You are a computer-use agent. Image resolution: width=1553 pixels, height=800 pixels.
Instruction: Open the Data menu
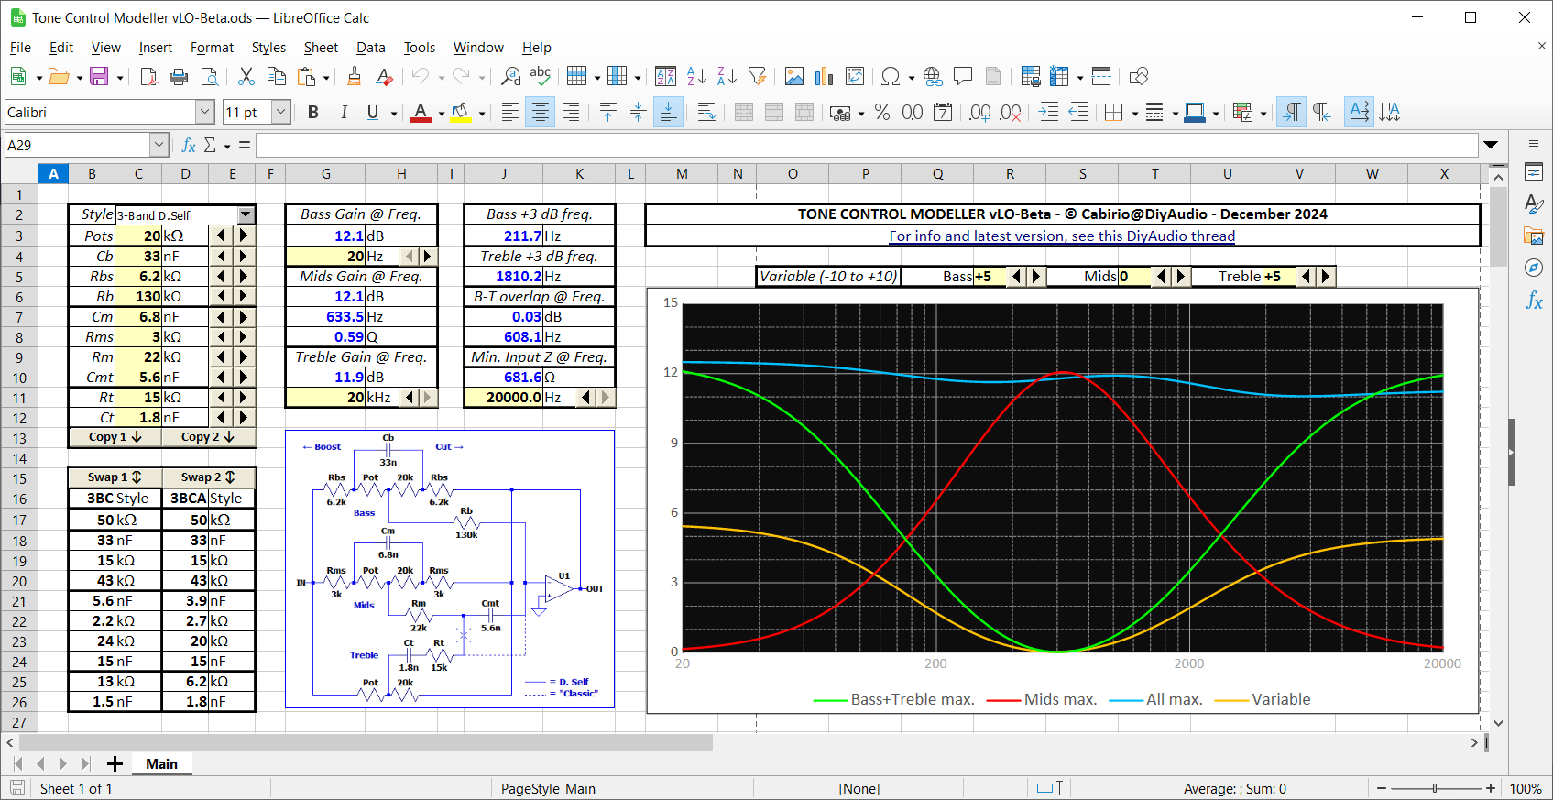coord(370,48)
